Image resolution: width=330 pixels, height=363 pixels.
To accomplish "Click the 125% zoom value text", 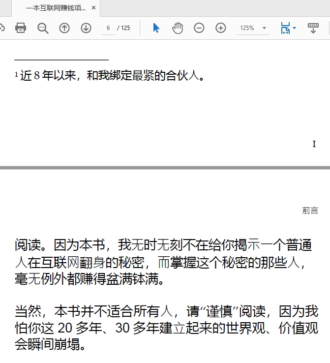I will (x=247, y=28).
